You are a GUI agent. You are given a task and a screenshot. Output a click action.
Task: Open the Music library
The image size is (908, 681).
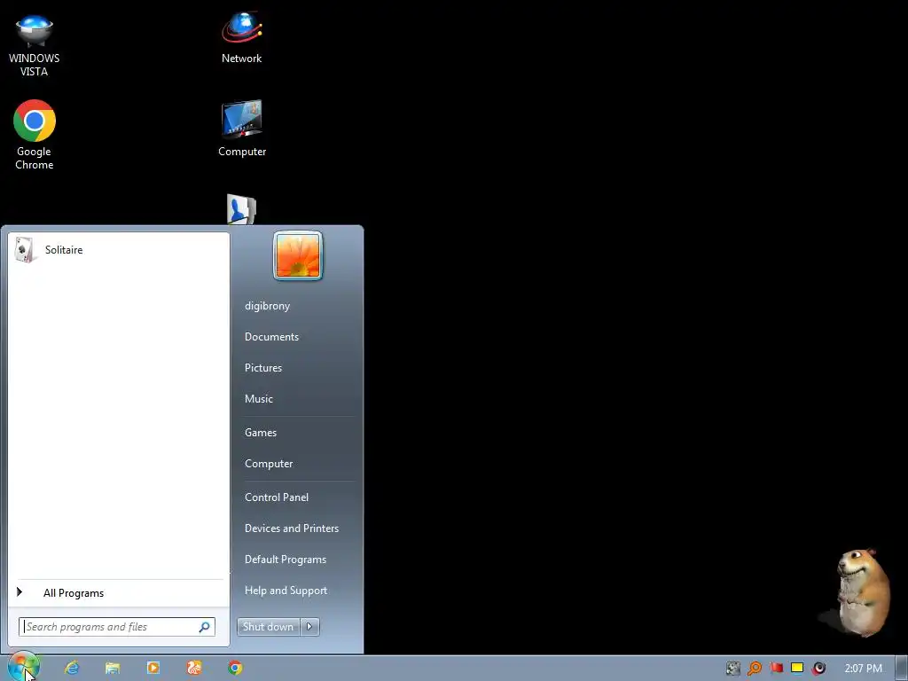click(x=258, y=399)
